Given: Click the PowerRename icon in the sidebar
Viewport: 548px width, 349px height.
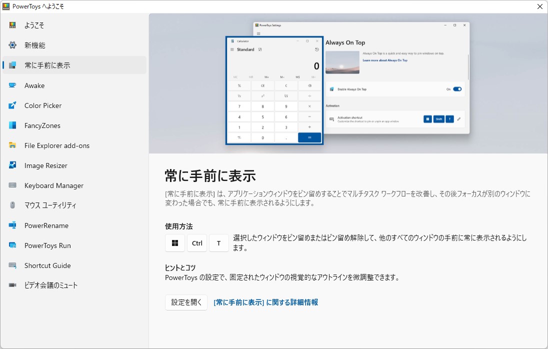Looking at the screenshot, I should tap(13, 225).
